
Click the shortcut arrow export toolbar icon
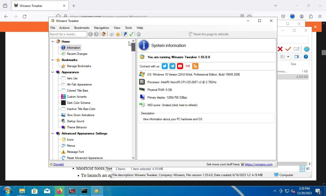(x=125, y=34)
